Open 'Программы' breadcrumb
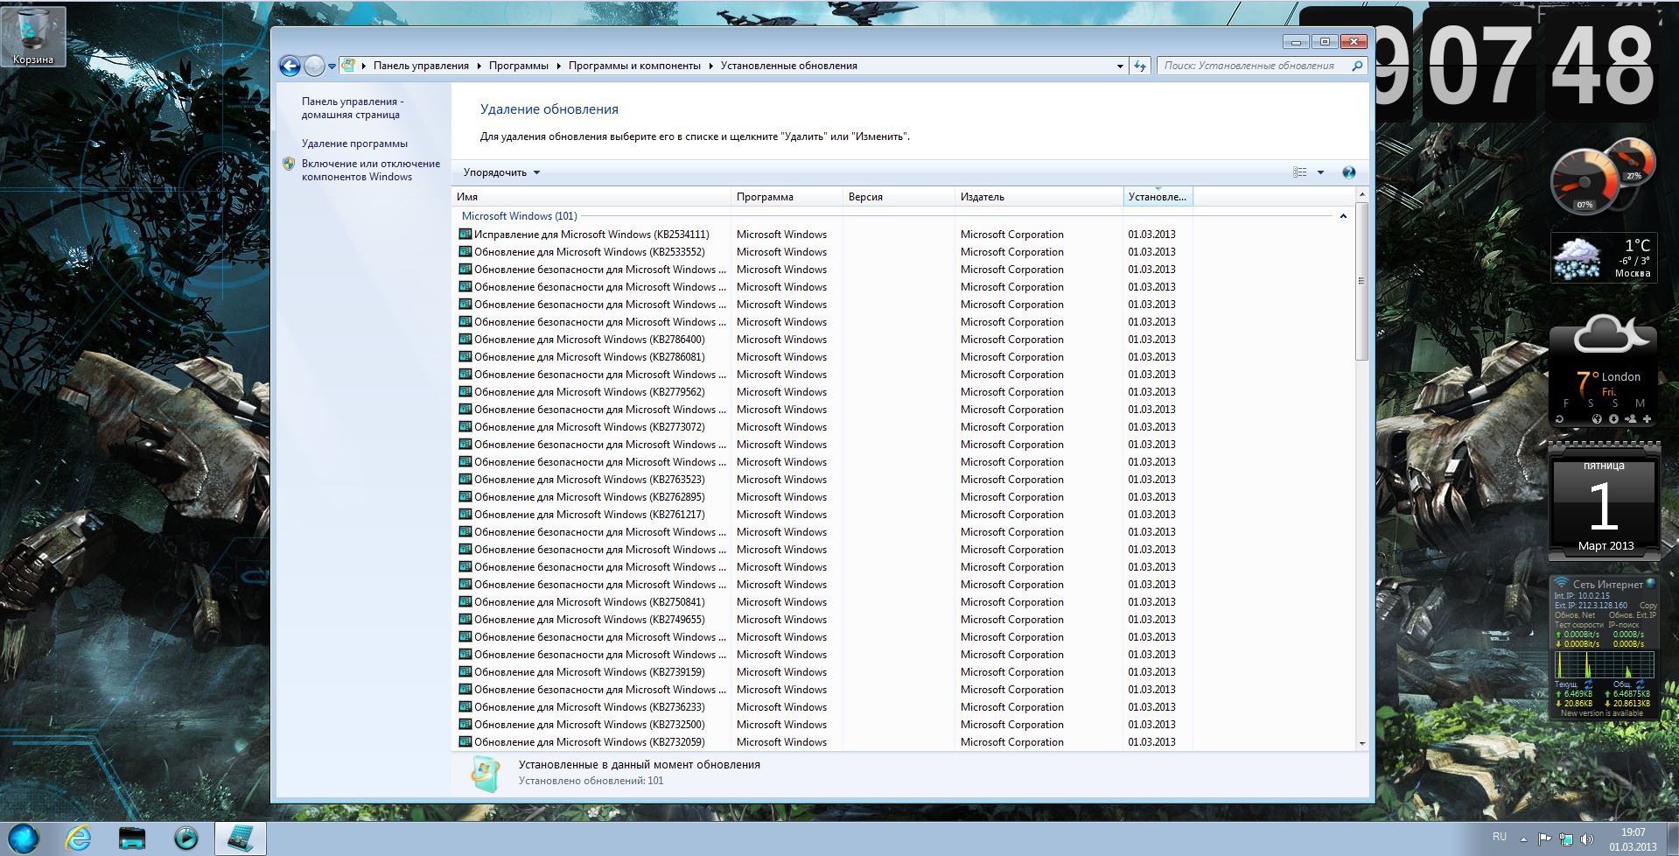 [x=519, y=66]
